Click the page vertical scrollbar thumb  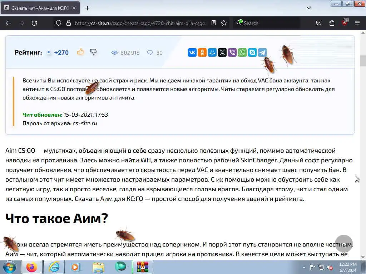363,61
